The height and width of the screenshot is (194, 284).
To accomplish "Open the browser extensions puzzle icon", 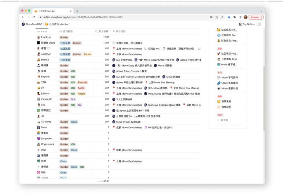I will tap(234, 17).
